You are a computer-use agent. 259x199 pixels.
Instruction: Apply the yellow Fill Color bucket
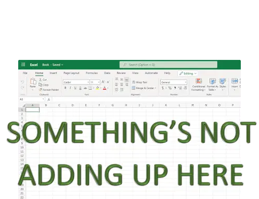tap(97, 88)
